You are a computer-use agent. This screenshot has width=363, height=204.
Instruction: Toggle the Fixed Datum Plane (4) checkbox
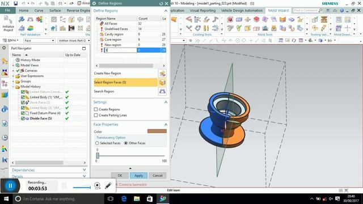click(x=23, y=113)
